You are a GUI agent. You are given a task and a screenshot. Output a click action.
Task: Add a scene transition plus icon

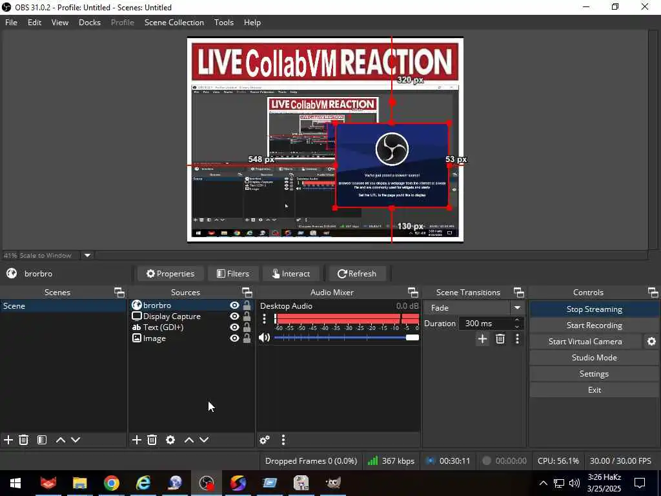pos(483,338)
